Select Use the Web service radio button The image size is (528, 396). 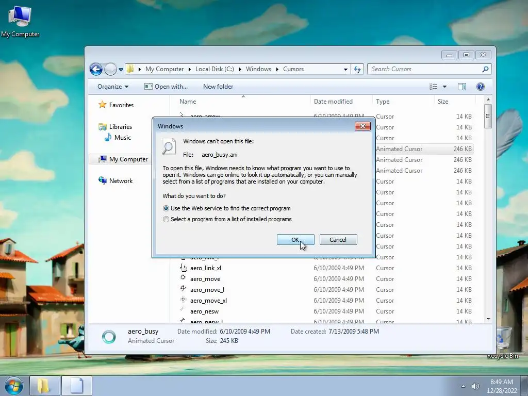(x=166, y=208)
